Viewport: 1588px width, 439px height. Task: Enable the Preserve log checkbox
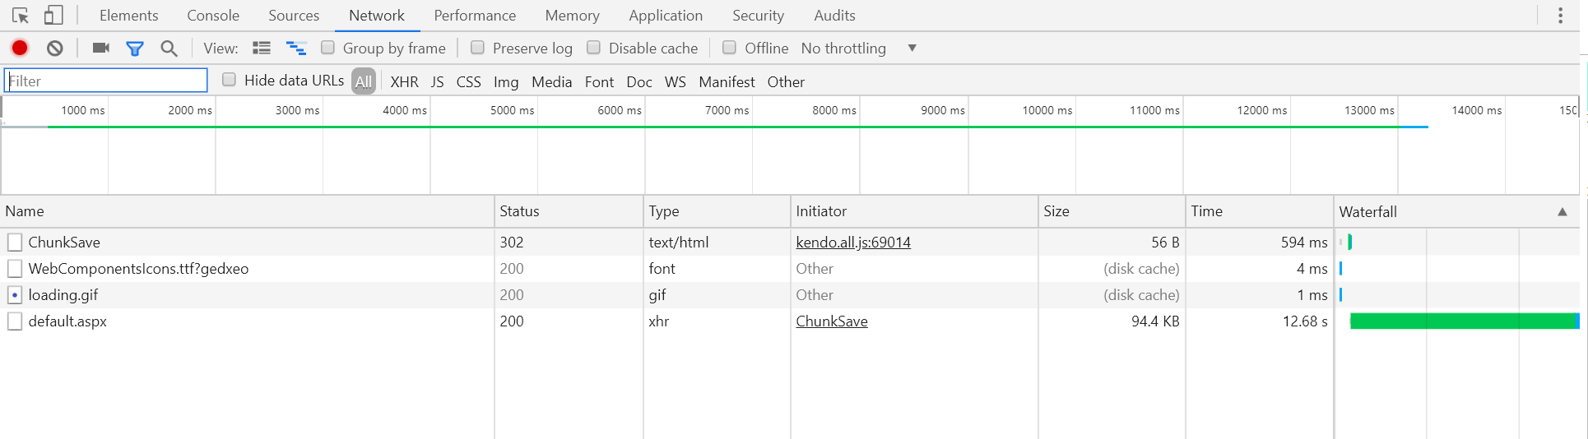[477, 48]
